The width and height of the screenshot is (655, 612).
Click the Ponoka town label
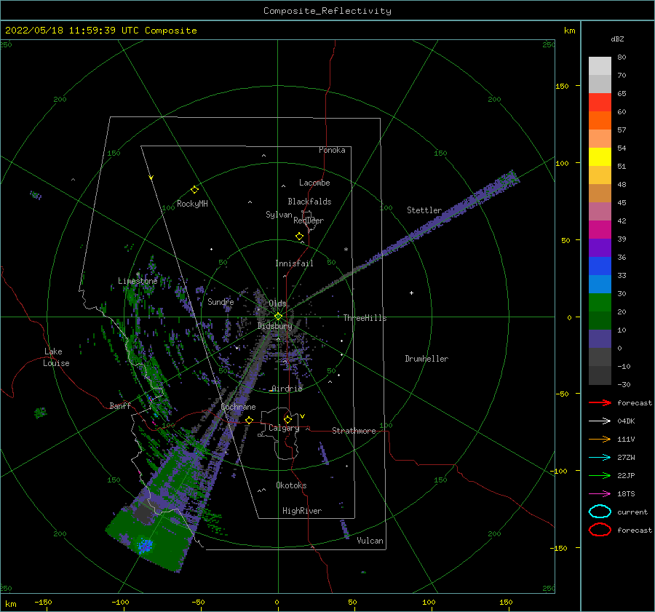[332, 150]
